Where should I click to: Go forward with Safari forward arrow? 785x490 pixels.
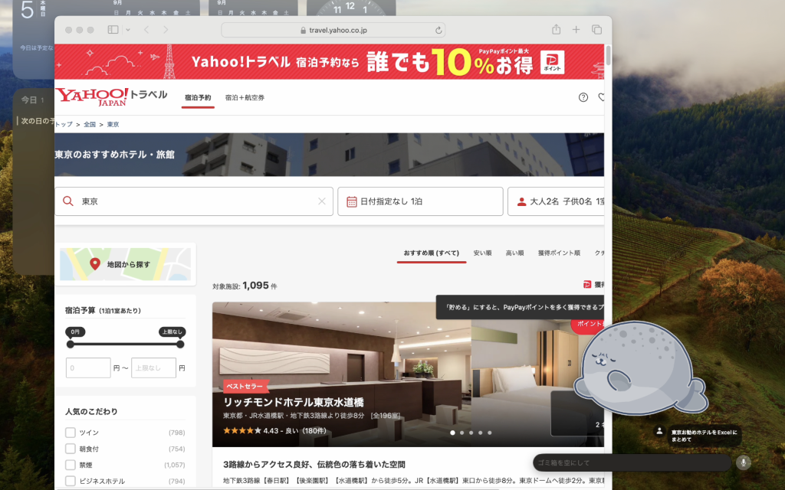(166, 30)
